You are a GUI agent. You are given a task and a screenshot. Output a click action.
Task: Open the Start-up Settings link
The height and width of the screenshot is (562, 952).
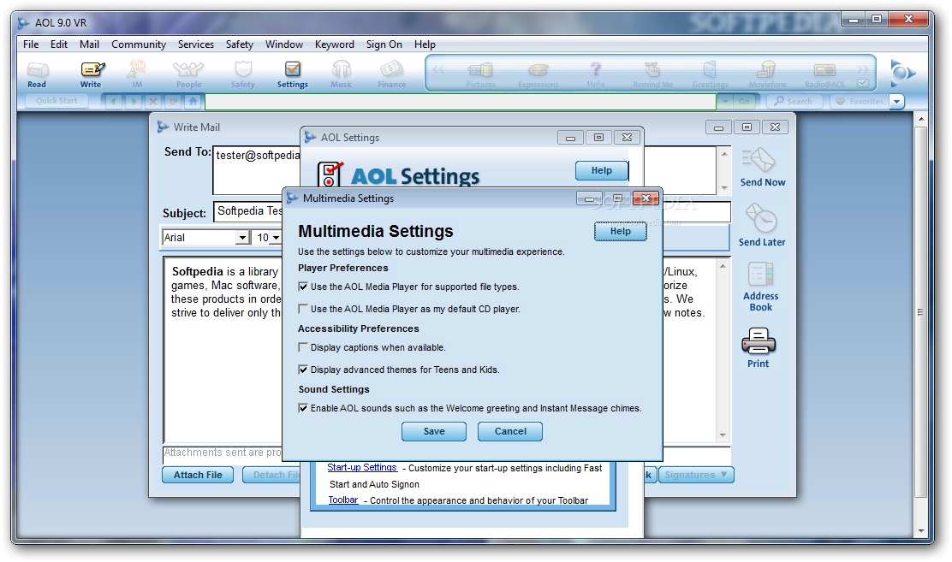362,467
